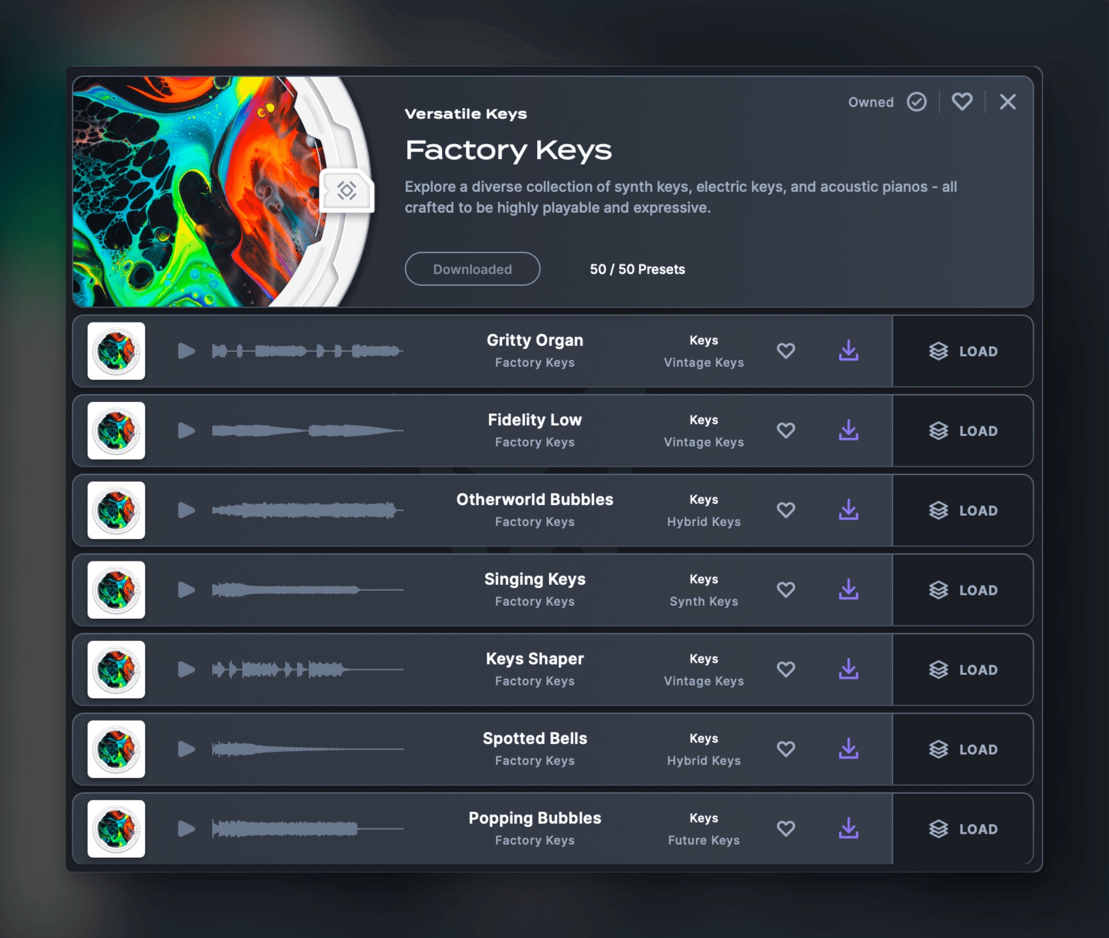1109x938 pixels.
Task: Load the Popping Bubbles preset
Action: click(963, 829)
